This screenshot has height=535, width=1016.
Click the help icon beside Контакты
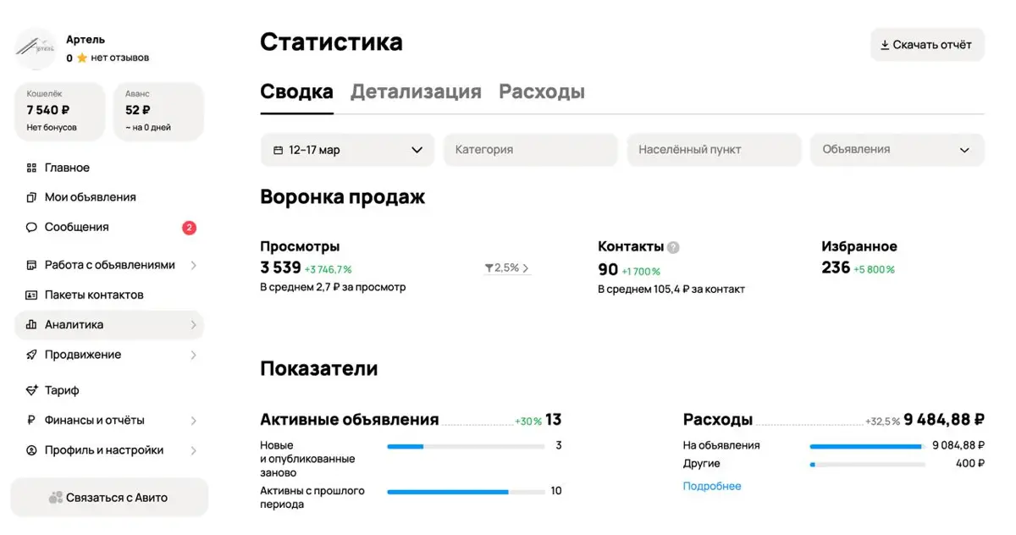click(x=673, y=247)
